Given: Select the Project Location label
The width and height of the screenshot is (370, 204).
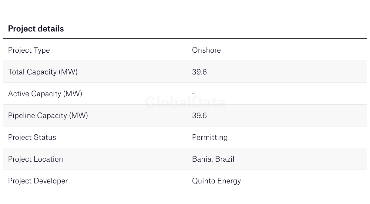Looking at the screenshot, I should (35, 159).
